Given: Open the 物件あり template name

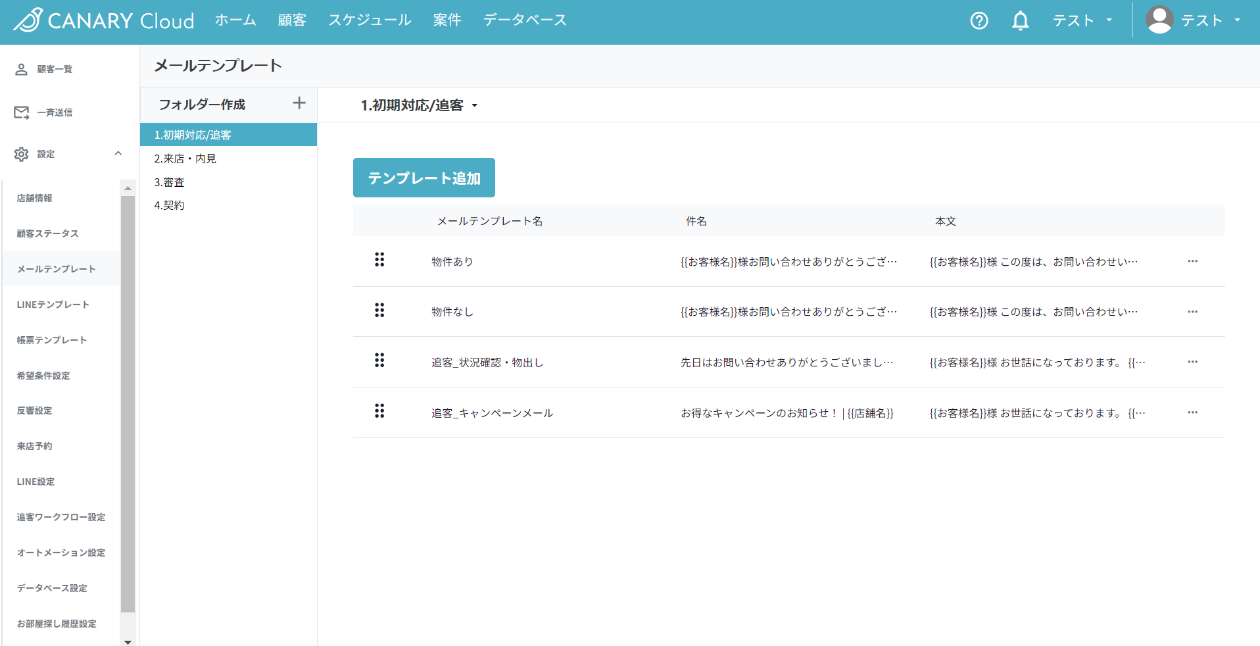Looking at the screenshot, I should click(x=452, y=262).
